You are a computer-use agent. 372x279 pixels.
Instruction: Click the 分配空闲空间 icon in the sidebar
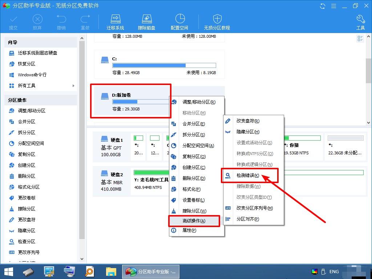click(x=11, y=143)
